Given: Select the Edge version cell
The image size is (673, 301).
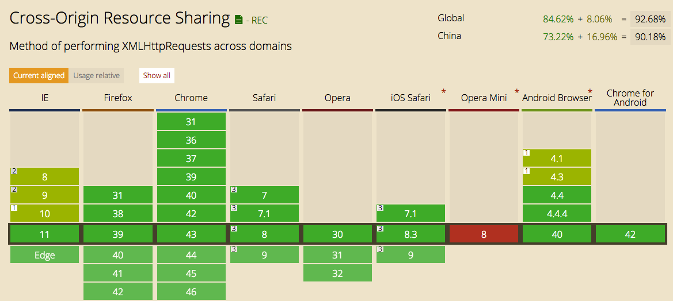Looking at the screenshot, I should [x=45, y=254].
